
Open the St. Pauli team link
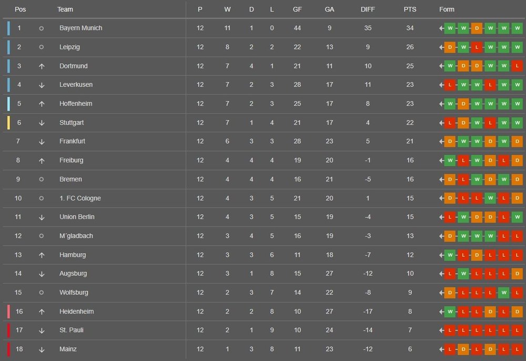tap(72, 330)
